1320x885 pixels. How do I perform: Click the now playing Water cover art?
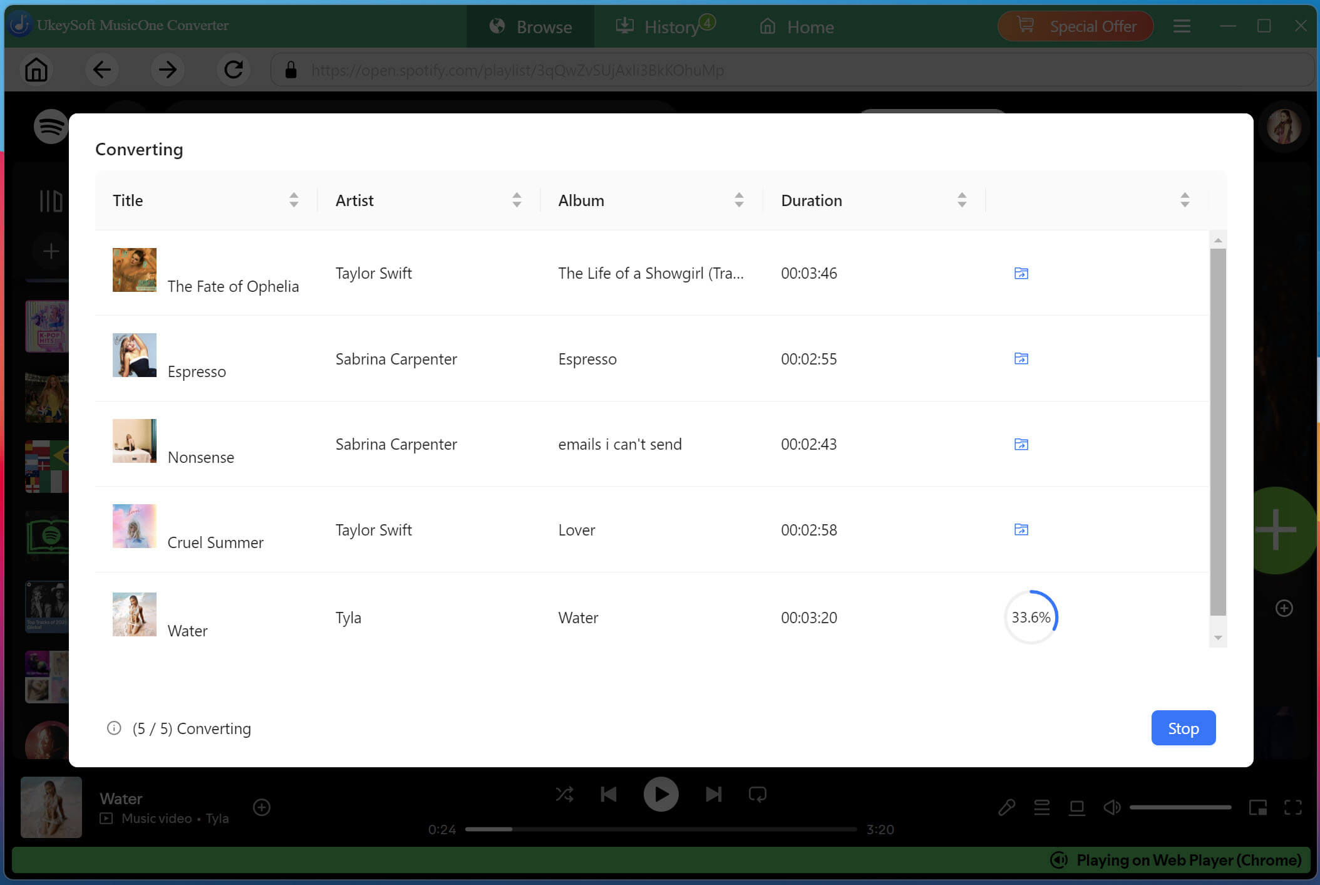51,807
